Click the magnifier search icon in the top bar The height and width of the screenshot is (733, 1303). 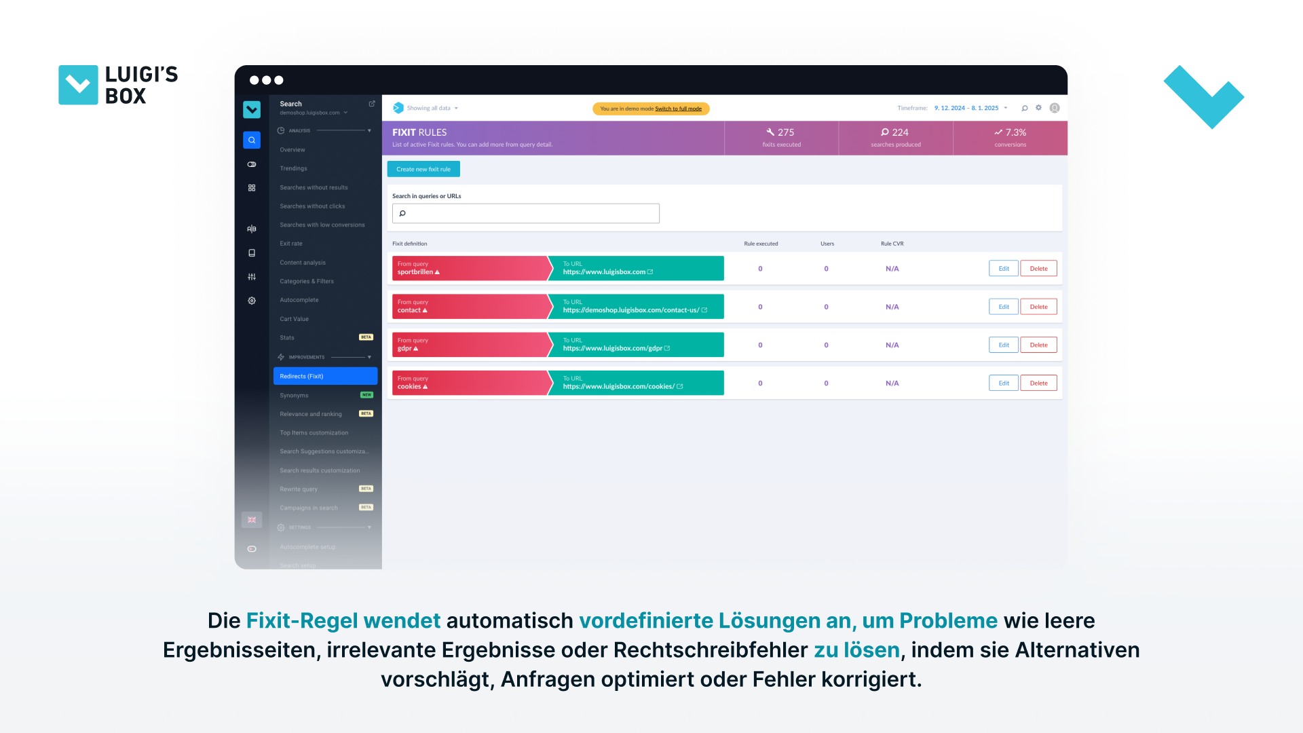(x=1025, y=108)
